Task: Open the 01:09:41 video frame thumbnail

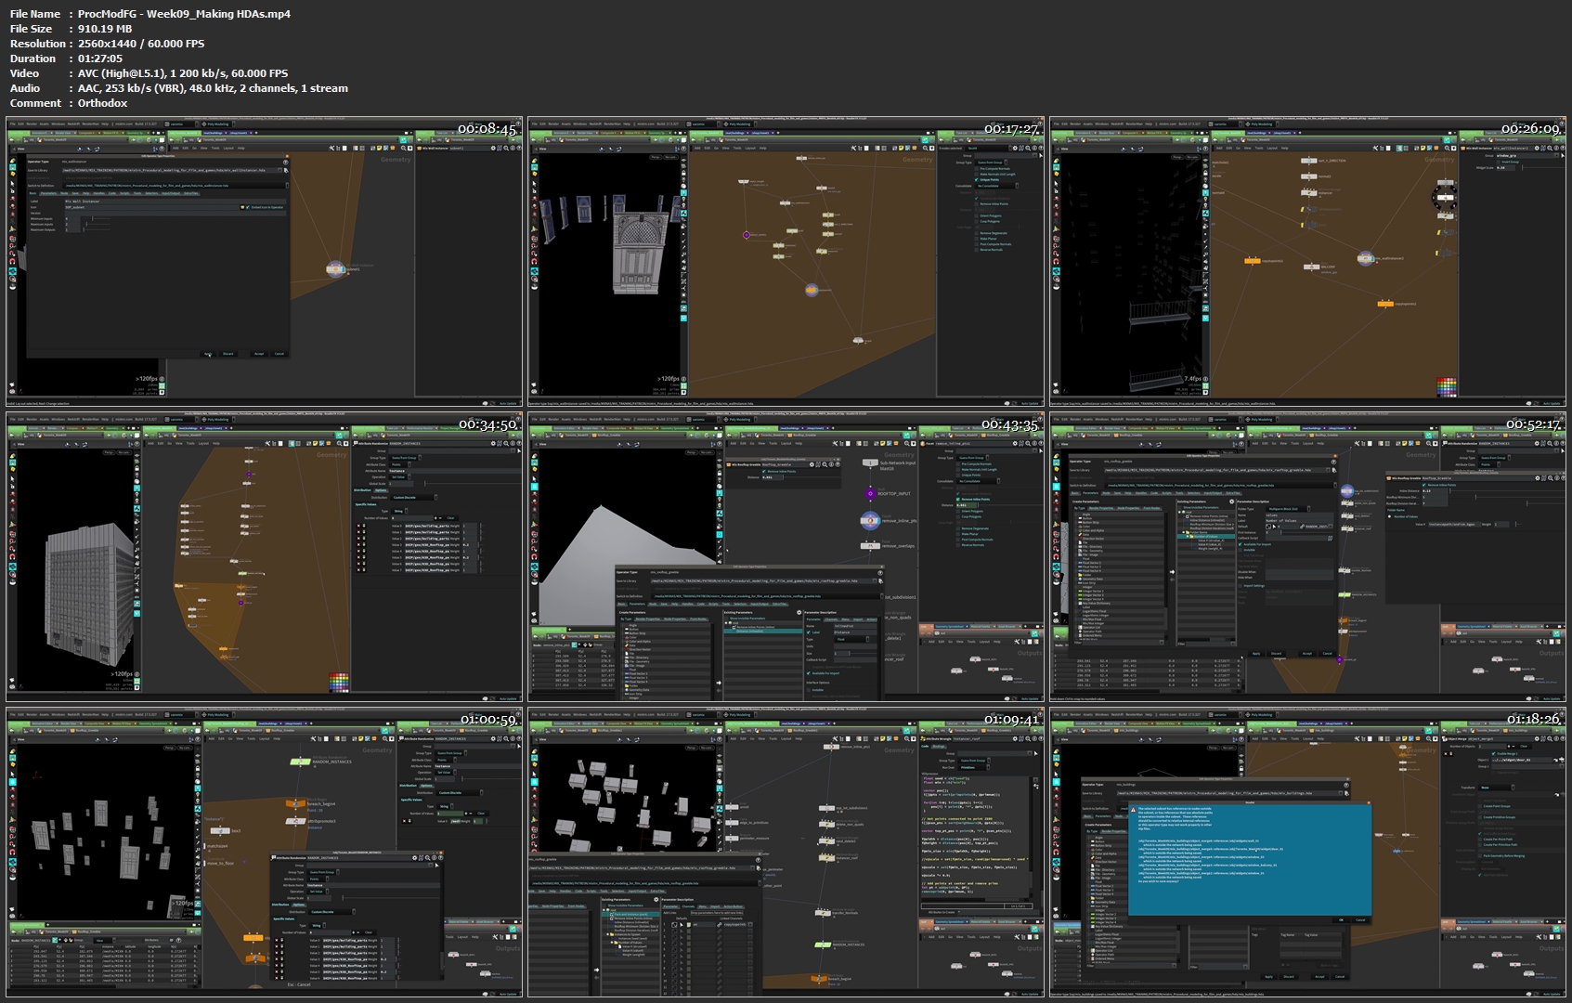Action: pos(786,853)
